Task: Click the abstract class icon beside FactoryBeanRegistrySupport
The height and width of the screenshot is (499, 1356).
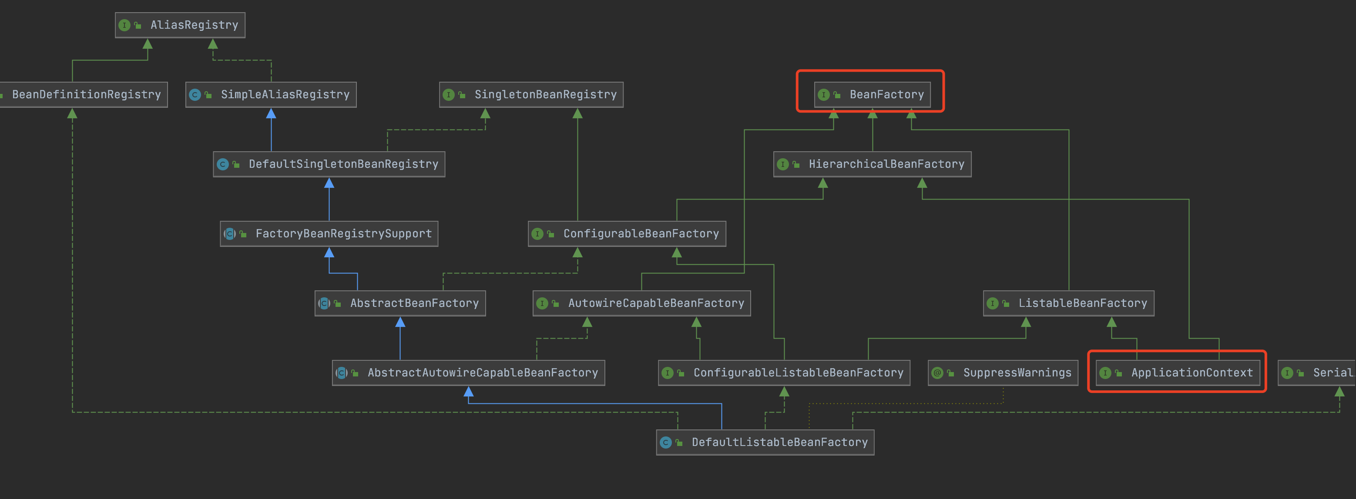Action: click(x=229, y=234)
